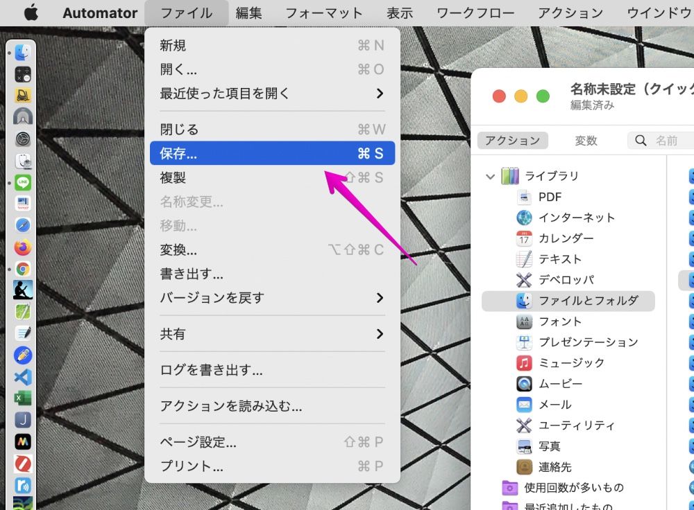Open the フォーマット menu
Viewport: 694px width, 510px height.
click(324, 12)
